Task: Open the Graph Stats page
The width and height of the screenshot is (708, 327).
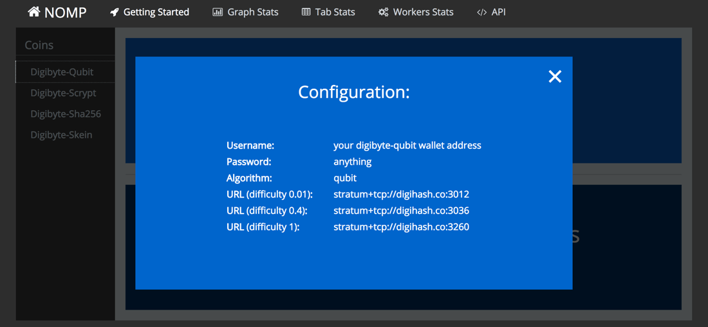Action: (x=253, y=12)
